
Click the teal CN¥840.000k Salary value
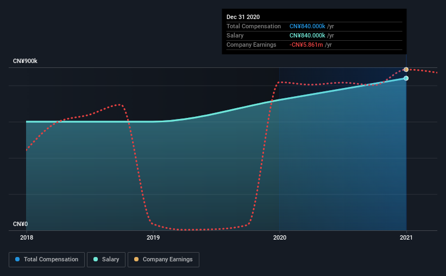point(307,35)
